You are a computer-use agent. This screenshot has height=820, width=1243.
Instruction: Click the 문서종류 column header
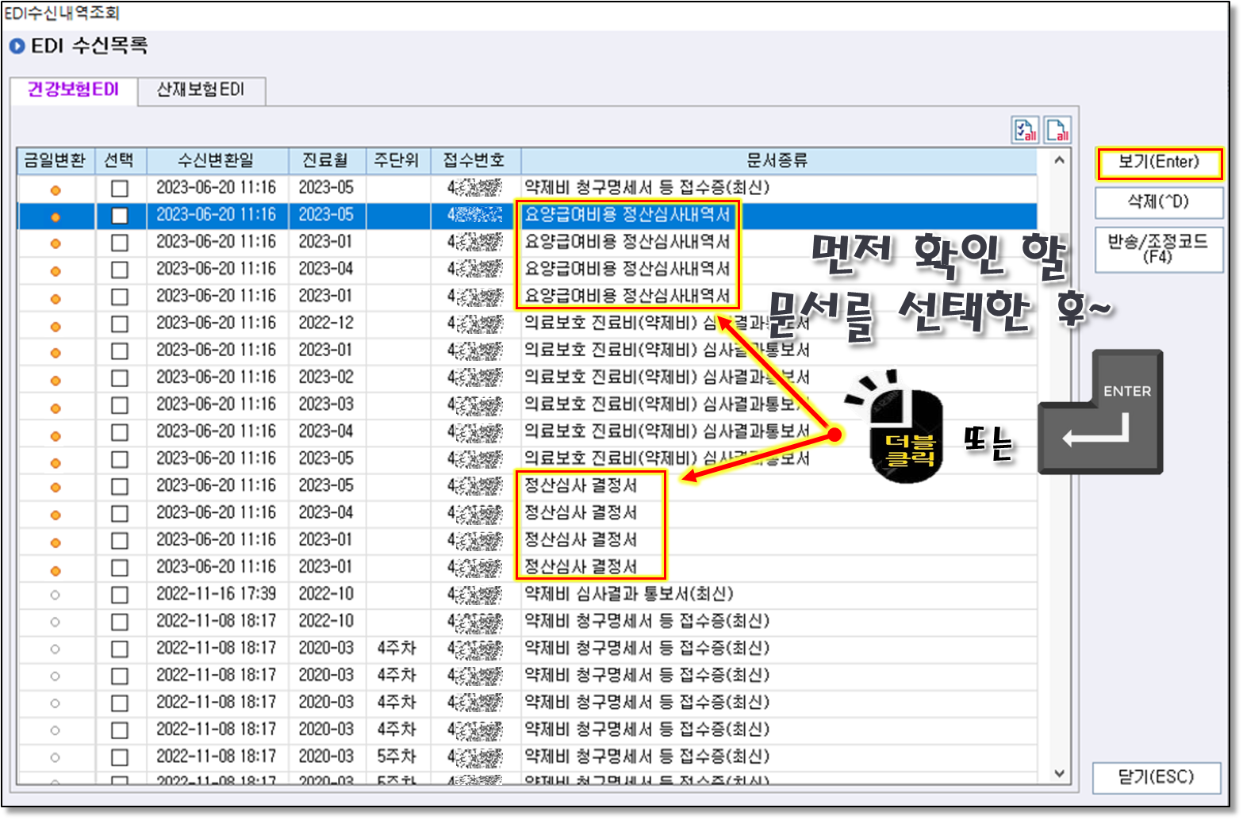(x=777, y=160)
